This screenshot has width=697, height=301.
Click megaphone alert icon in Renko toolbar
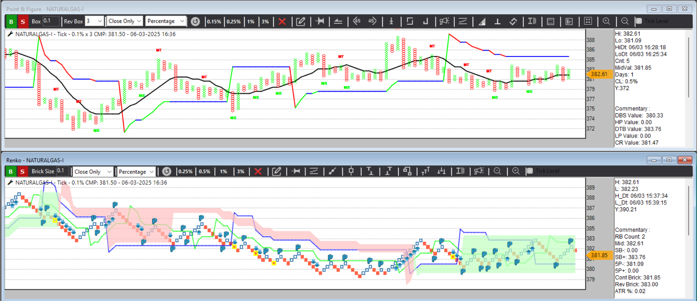click(x=479, y=171)
